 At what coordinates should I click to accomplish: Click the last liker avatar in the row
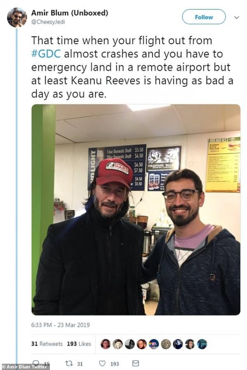point(202,344)
